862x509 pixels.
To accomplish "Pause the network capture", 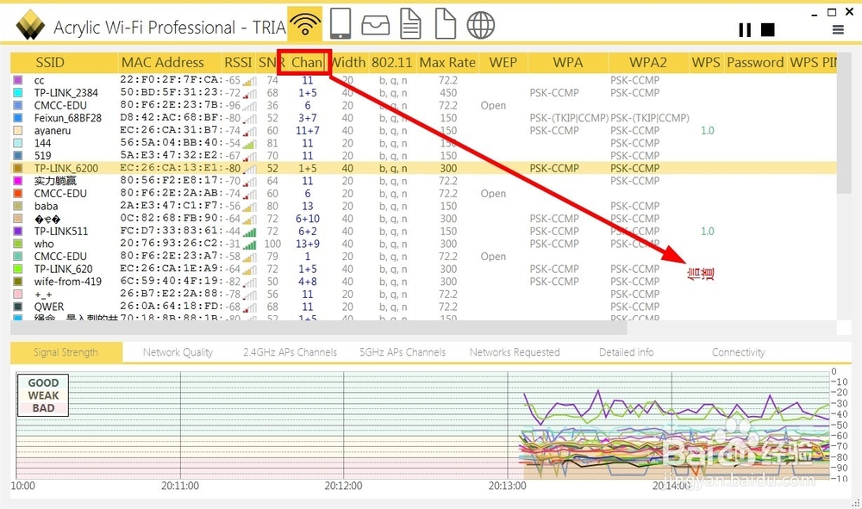I will (745, 29).
